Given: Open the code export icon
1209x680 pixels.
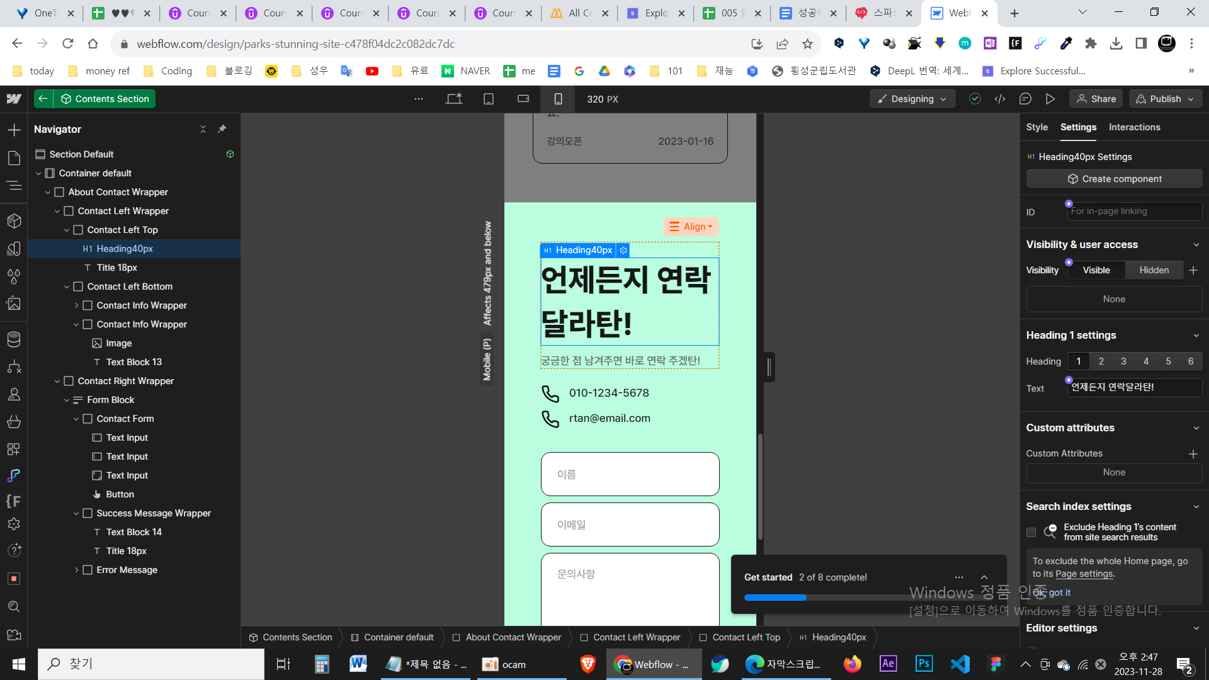Looking at the screenshot, I should tap(1000, 99).
